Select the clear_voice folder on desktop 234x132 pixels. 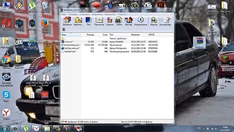225,7
